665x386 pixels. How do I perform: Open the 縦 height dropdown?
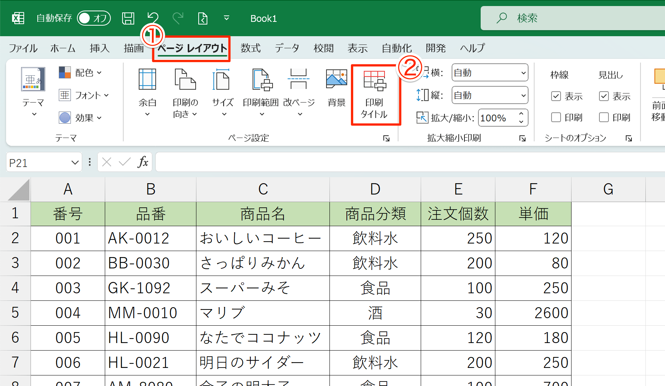click(x=490, y=95)
